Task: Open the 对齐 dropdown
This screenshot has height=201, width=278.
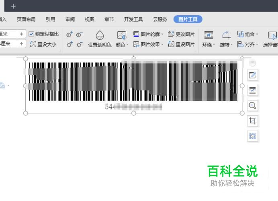Action: [248, 44]
